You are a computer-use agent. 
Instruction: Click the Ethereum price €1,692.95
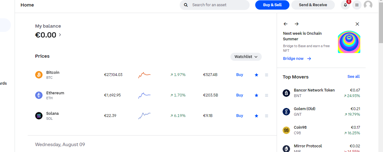point(112,95)
